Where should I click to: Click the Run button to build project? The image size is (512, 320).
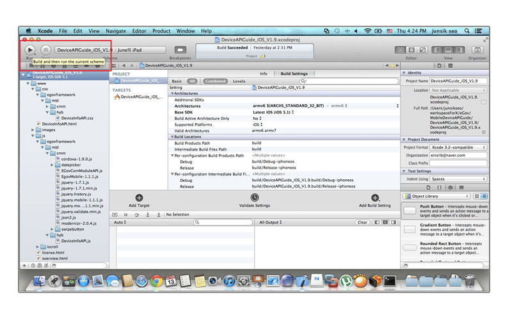(30, 49)
